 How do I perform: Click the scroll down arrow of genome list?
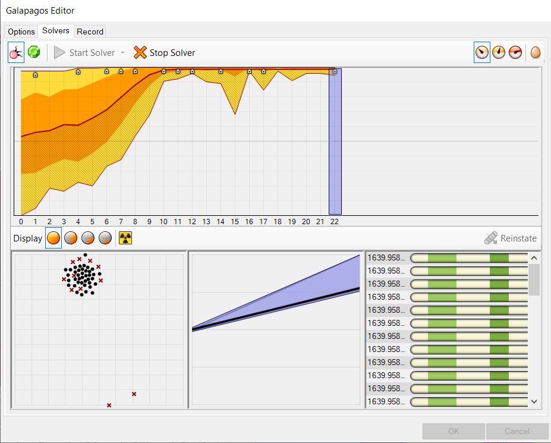tap(534, 401)
